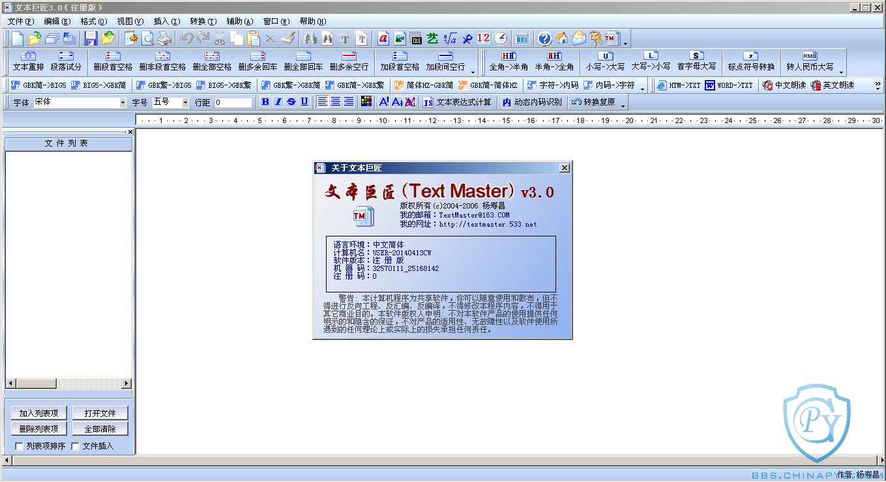886x482 pixels.
Task: Create a new document with the blank page icon
Action: coord(18,38)
